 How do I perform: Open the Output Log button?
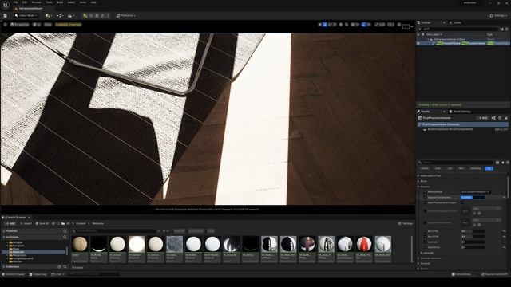(x=38, y=274)
